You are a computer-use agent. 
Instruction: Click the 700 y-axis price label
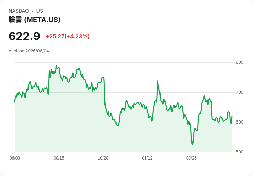point(240,92)
